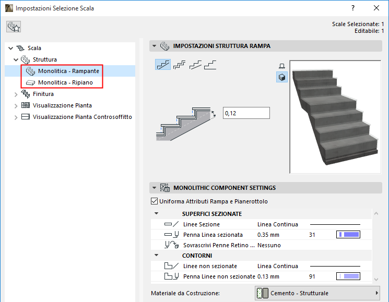Click the flight thickness diagram image
The height and width of the screenshot is (302, 389).
click(x=186, y=124)
